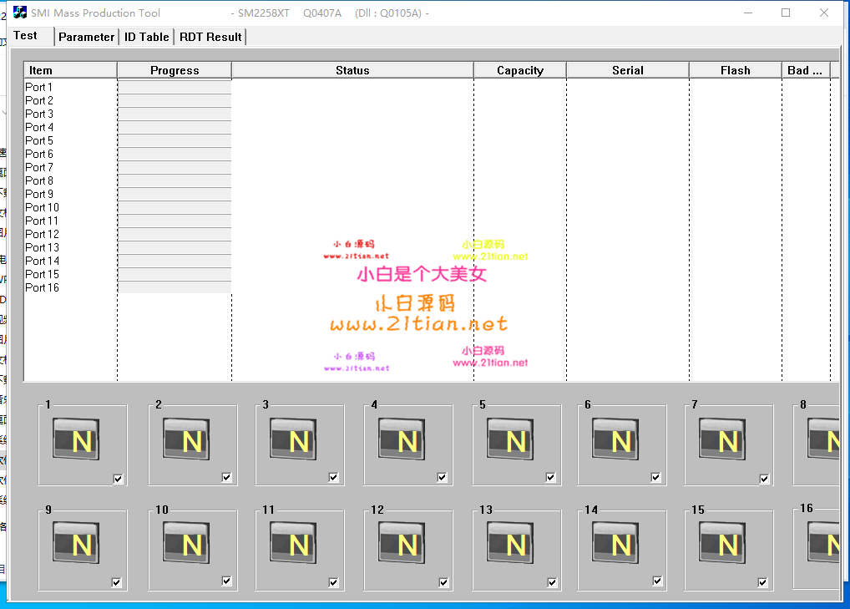This screenshot has height=609, width=850.
Task: Toggle the port 15 enable checkbox
Action: [x=762, y=582]
